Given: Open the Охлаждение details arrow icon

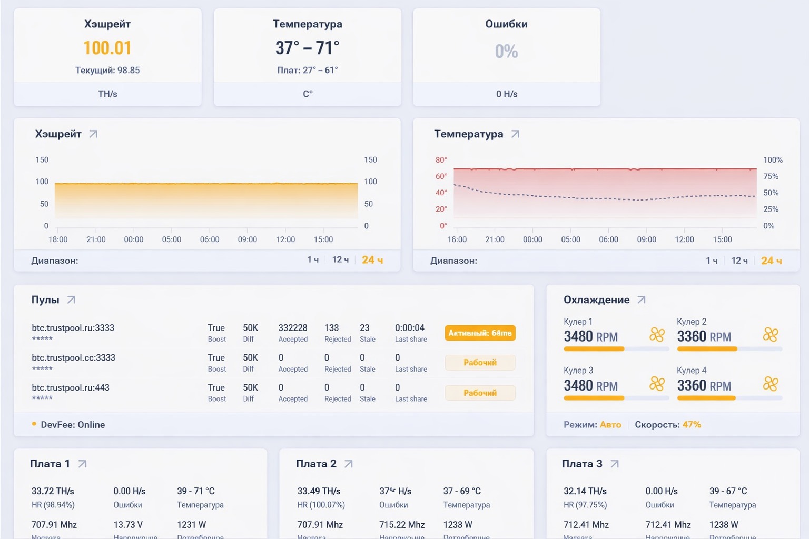Looking at the screenshot, I should (x=641, y=300).
